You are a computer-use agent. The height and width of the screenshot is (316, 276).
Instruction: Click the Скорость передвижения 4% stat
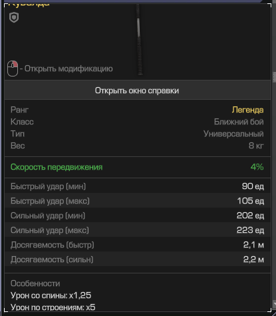pyautogui.click(x=137, y=167)
